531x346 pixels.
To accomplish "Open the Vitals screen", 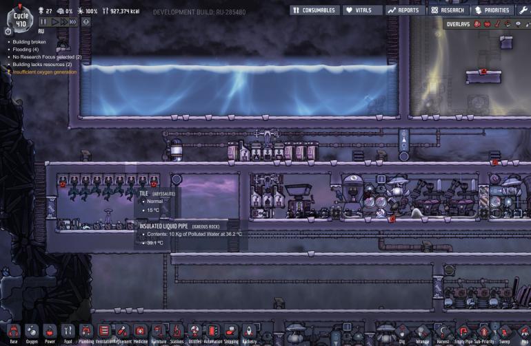I will (x=362, y=10).
